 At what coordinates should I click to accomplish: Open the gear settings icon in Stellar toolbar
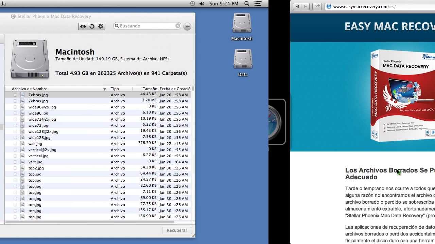point(101,26)
